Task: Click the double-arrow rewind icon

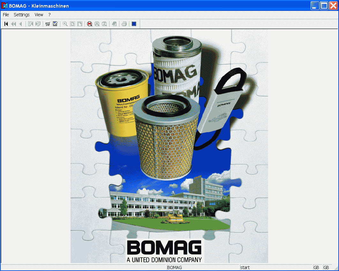Action: tap(13, 24)
